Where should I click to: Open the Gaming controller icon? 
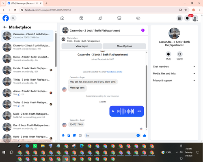click(138, 18)
